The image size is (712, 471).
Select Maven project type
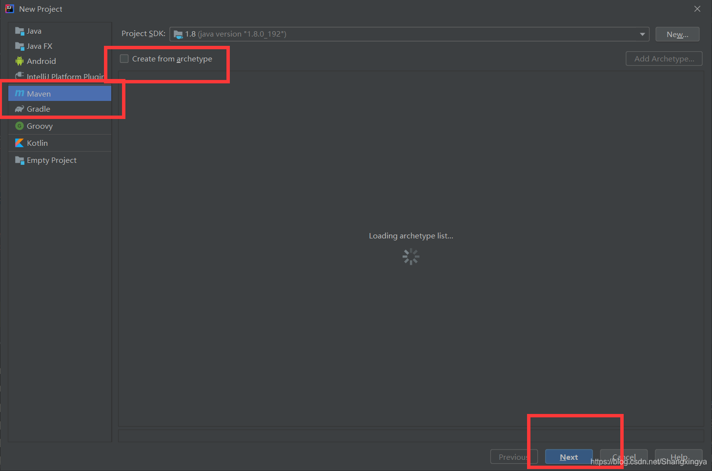[x=60, y=94]
